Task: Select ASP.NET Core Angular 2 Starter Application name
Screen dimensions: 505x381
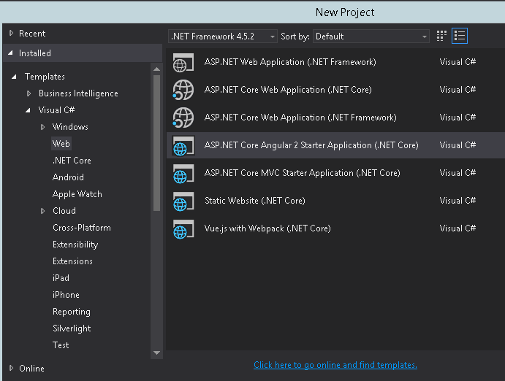Action: [x=311, y=145]
